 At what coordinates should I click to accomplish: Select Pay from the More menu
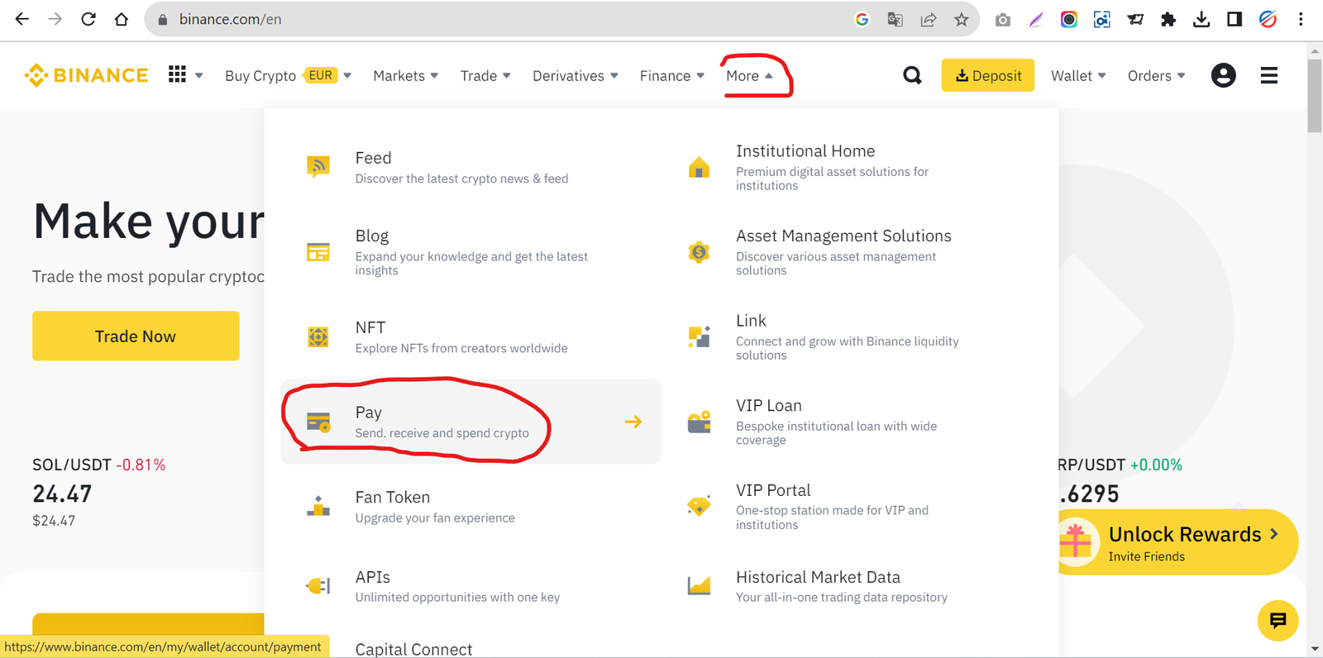(470, 422)
